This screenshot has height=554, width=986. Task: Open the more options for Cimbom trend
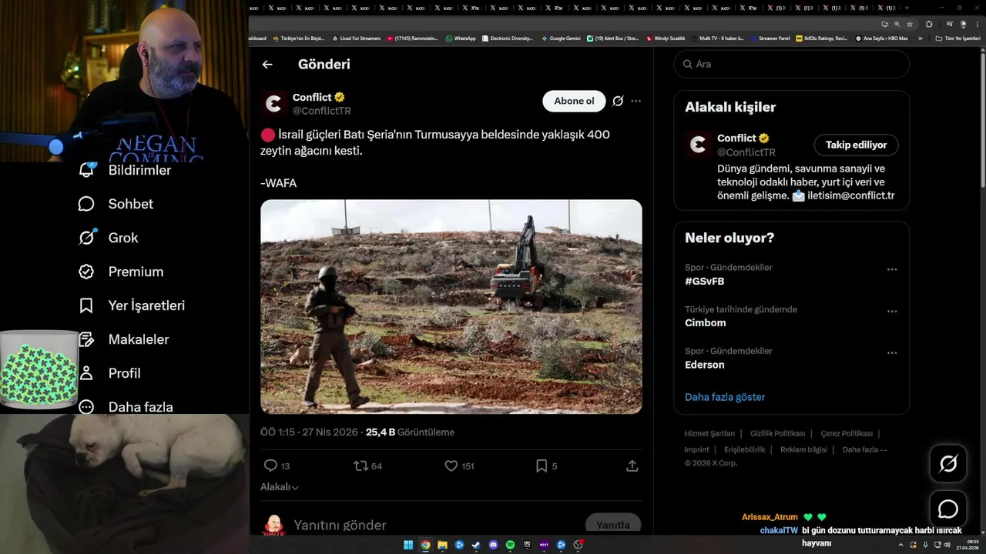892,311
